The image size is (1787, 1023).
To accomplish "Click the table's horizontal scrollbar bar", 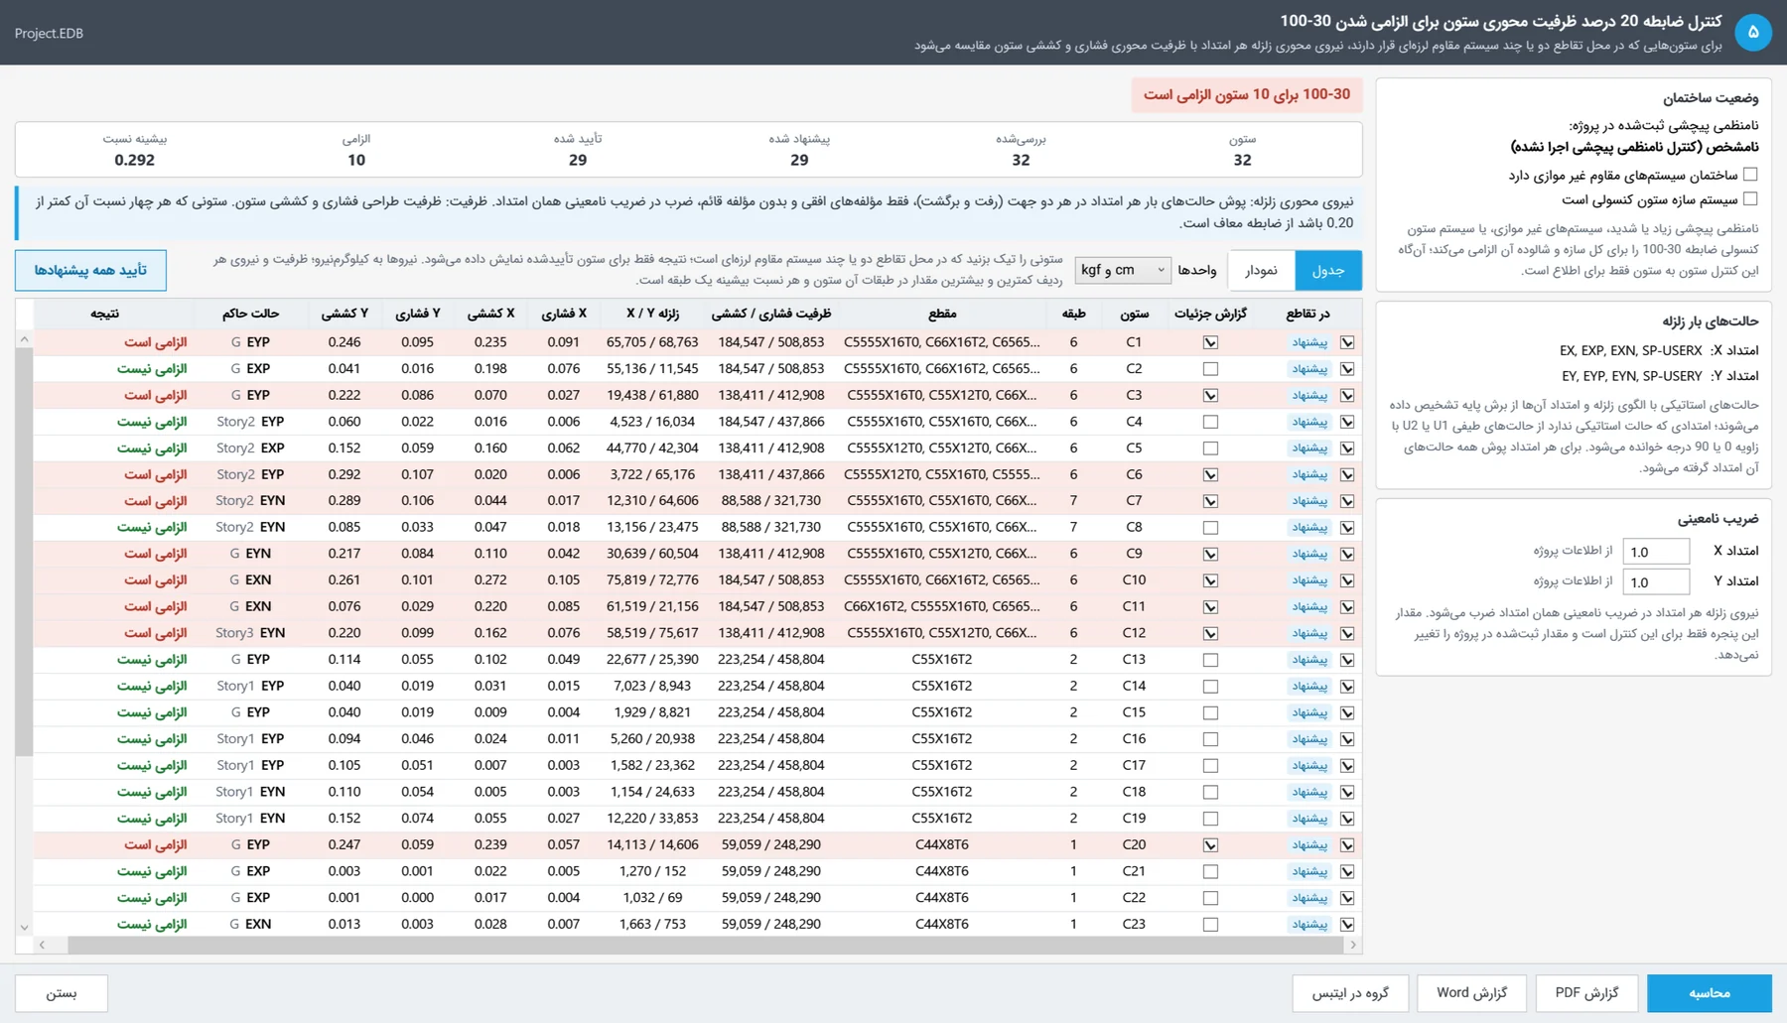I will (x=705, y=946).
